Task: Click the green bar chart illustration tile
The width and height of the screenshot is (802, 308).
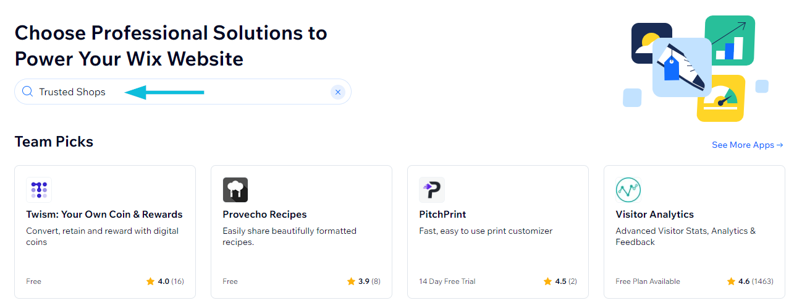Action: (730, 40)
